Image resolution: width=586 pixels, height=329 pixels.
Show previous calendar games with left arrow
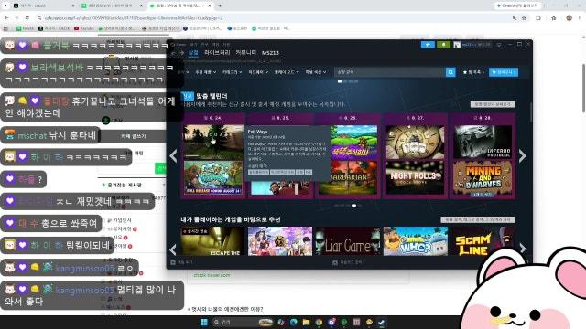pos(173,155)
